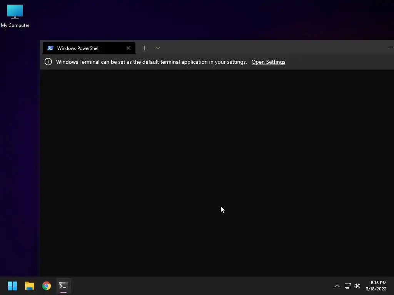Click the info icon in notification bar

click(x=48, y=62)
